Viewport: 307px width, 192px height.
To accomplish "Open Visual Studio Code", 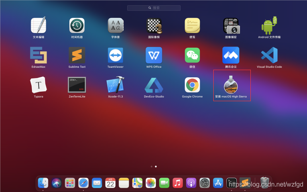I will [x=269, y=55].
